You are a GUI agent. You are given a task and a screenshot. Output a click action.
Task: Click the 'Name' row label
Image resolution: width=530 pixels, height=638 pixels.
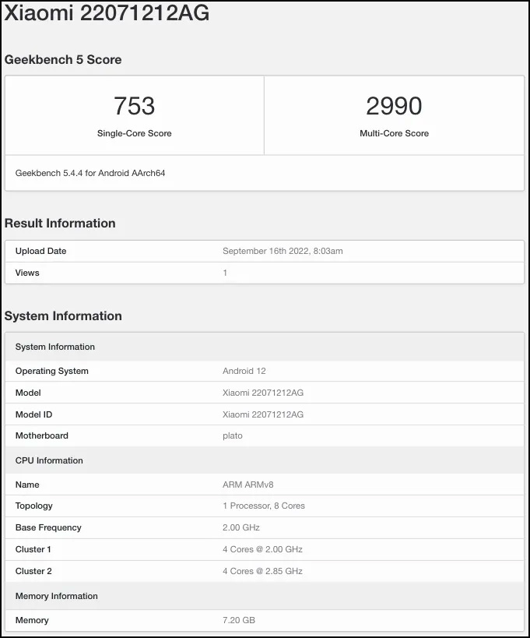pos(27,485)
